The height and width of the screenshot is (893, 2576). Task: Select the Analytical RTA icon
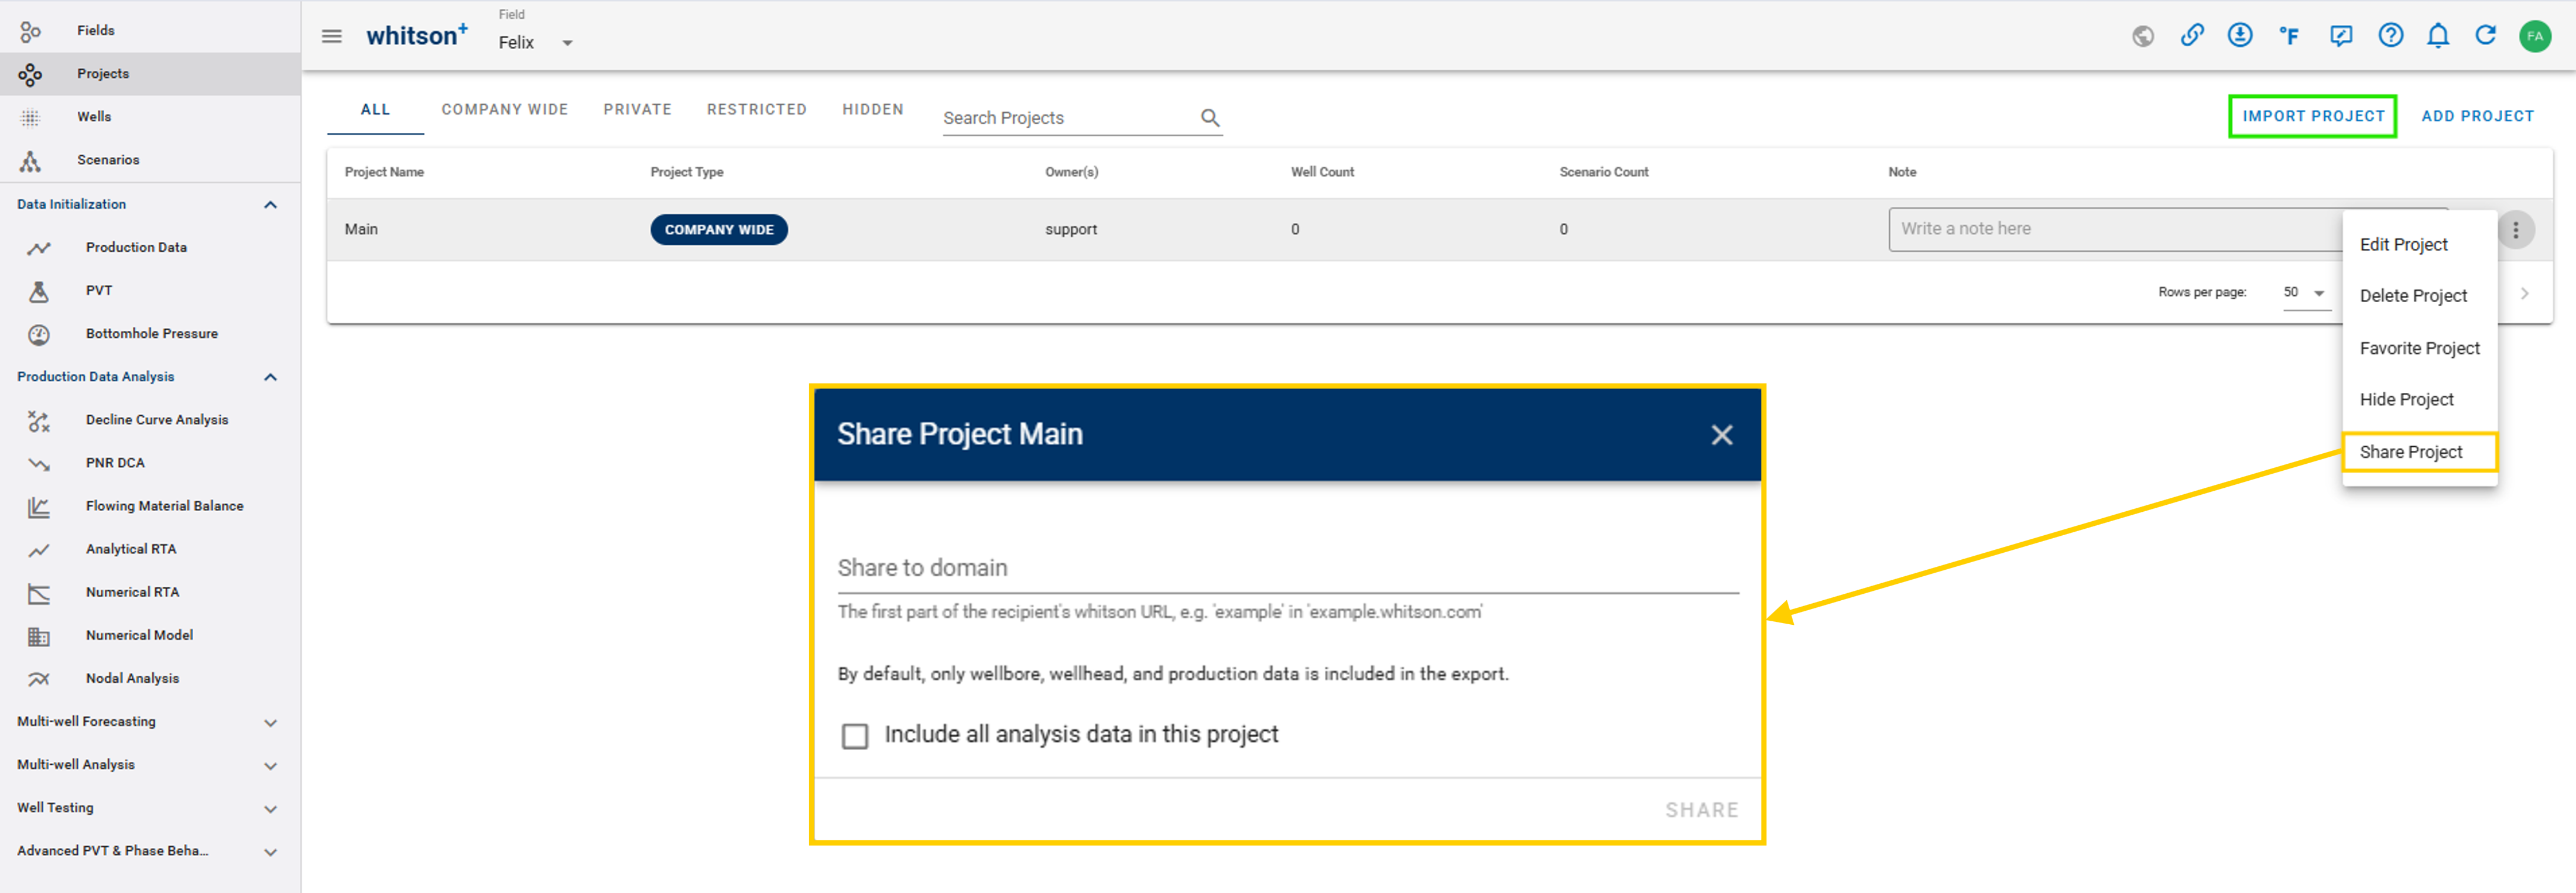[x=39, y=550]
